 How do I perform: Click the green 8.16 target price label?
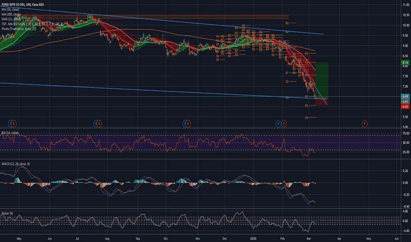pos(405,62)
